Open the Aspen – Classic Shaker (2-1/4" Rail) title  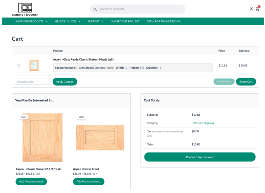pos(39,169)
